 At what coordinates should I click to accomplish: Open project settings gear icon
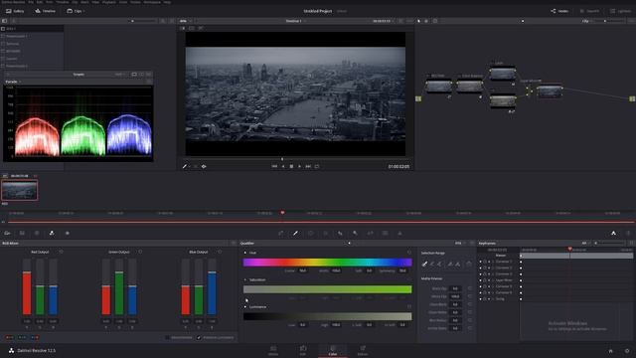pyautogui.click(x=627, y=351)
